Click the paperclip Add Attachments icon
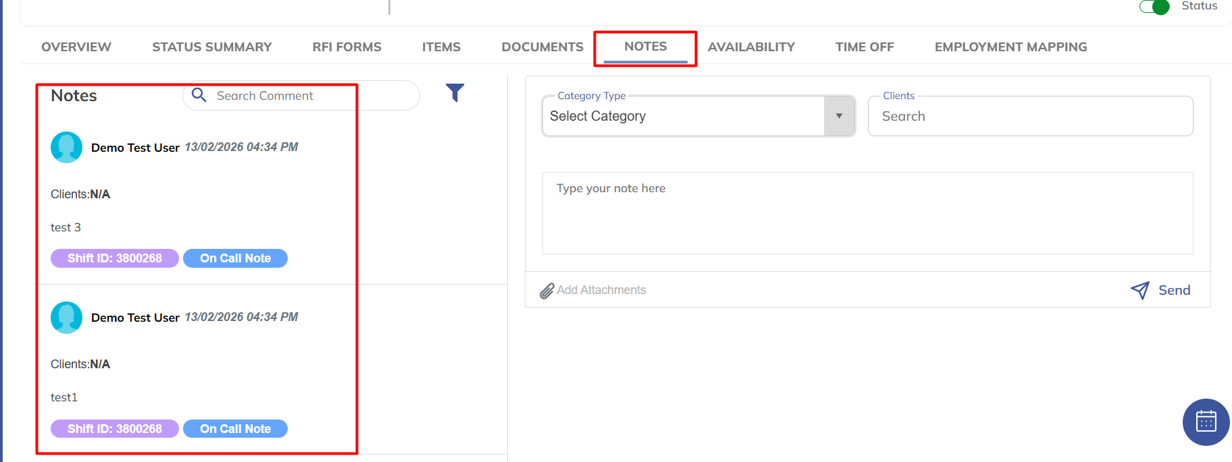The image size is (1232, 462). pos(546,291)
